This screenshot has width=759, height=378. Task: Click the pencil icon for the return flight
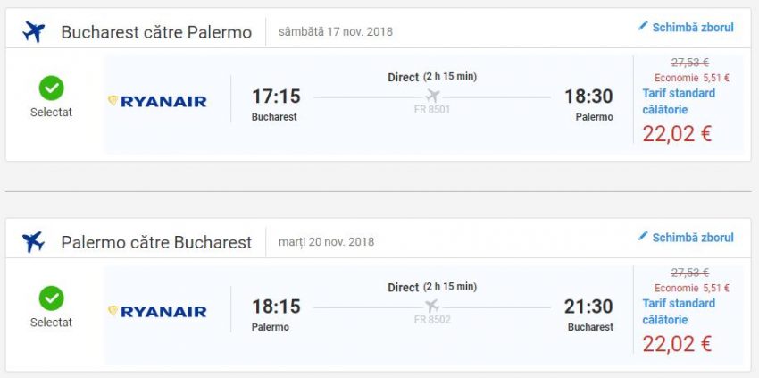click(643, 237)
